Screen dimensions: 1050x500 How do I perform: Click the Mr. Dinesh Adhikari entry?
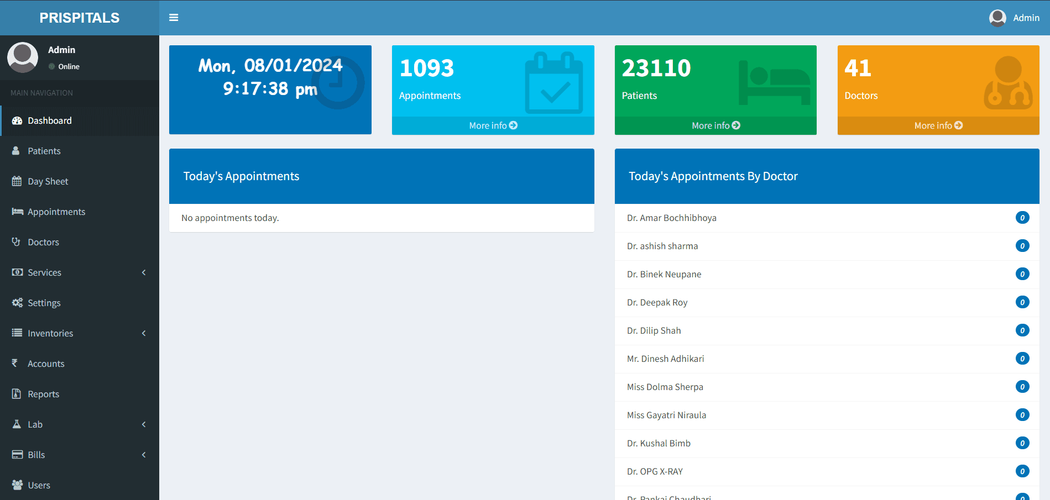coord(827,359)
